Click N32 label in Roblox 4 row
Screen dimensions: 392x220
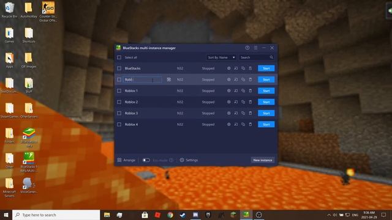pyautogui.click(x=180, y=125)
